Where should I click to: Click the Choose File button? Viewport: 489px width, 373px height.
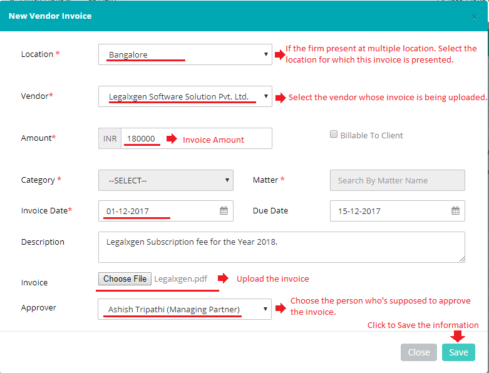pos(125,278)
